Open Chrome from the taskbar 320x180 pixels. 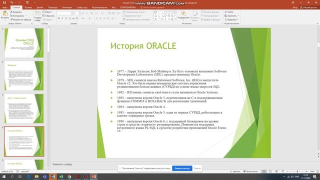(x=69, y=176)
